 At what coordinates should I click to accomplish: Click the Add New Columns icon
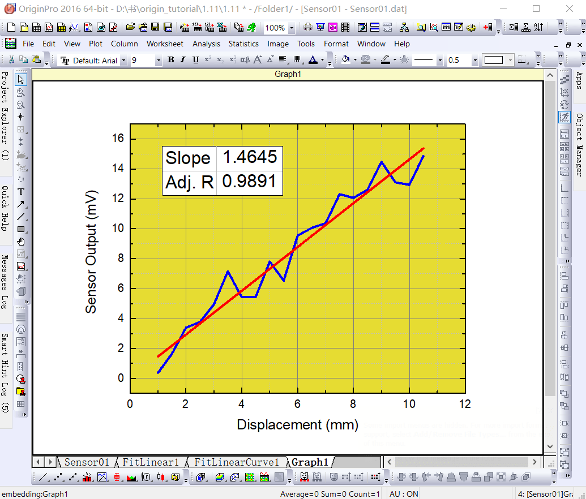487,27
